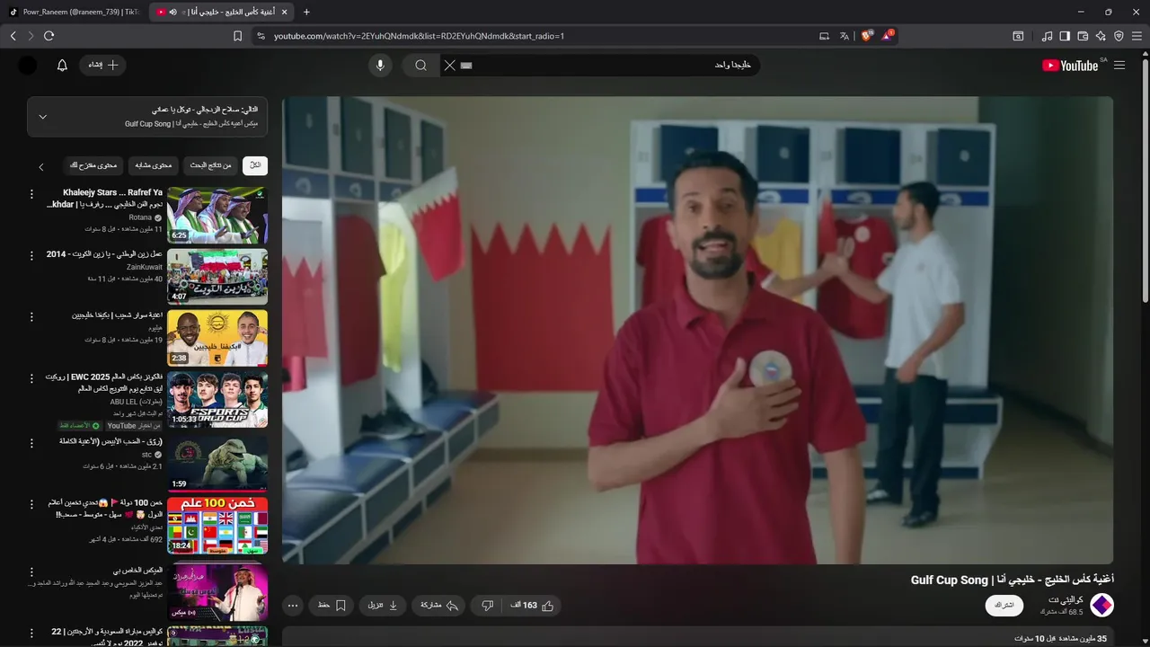Screen dimensions: 1150x647
Task: Click the Download button
Action: (383, 606)
